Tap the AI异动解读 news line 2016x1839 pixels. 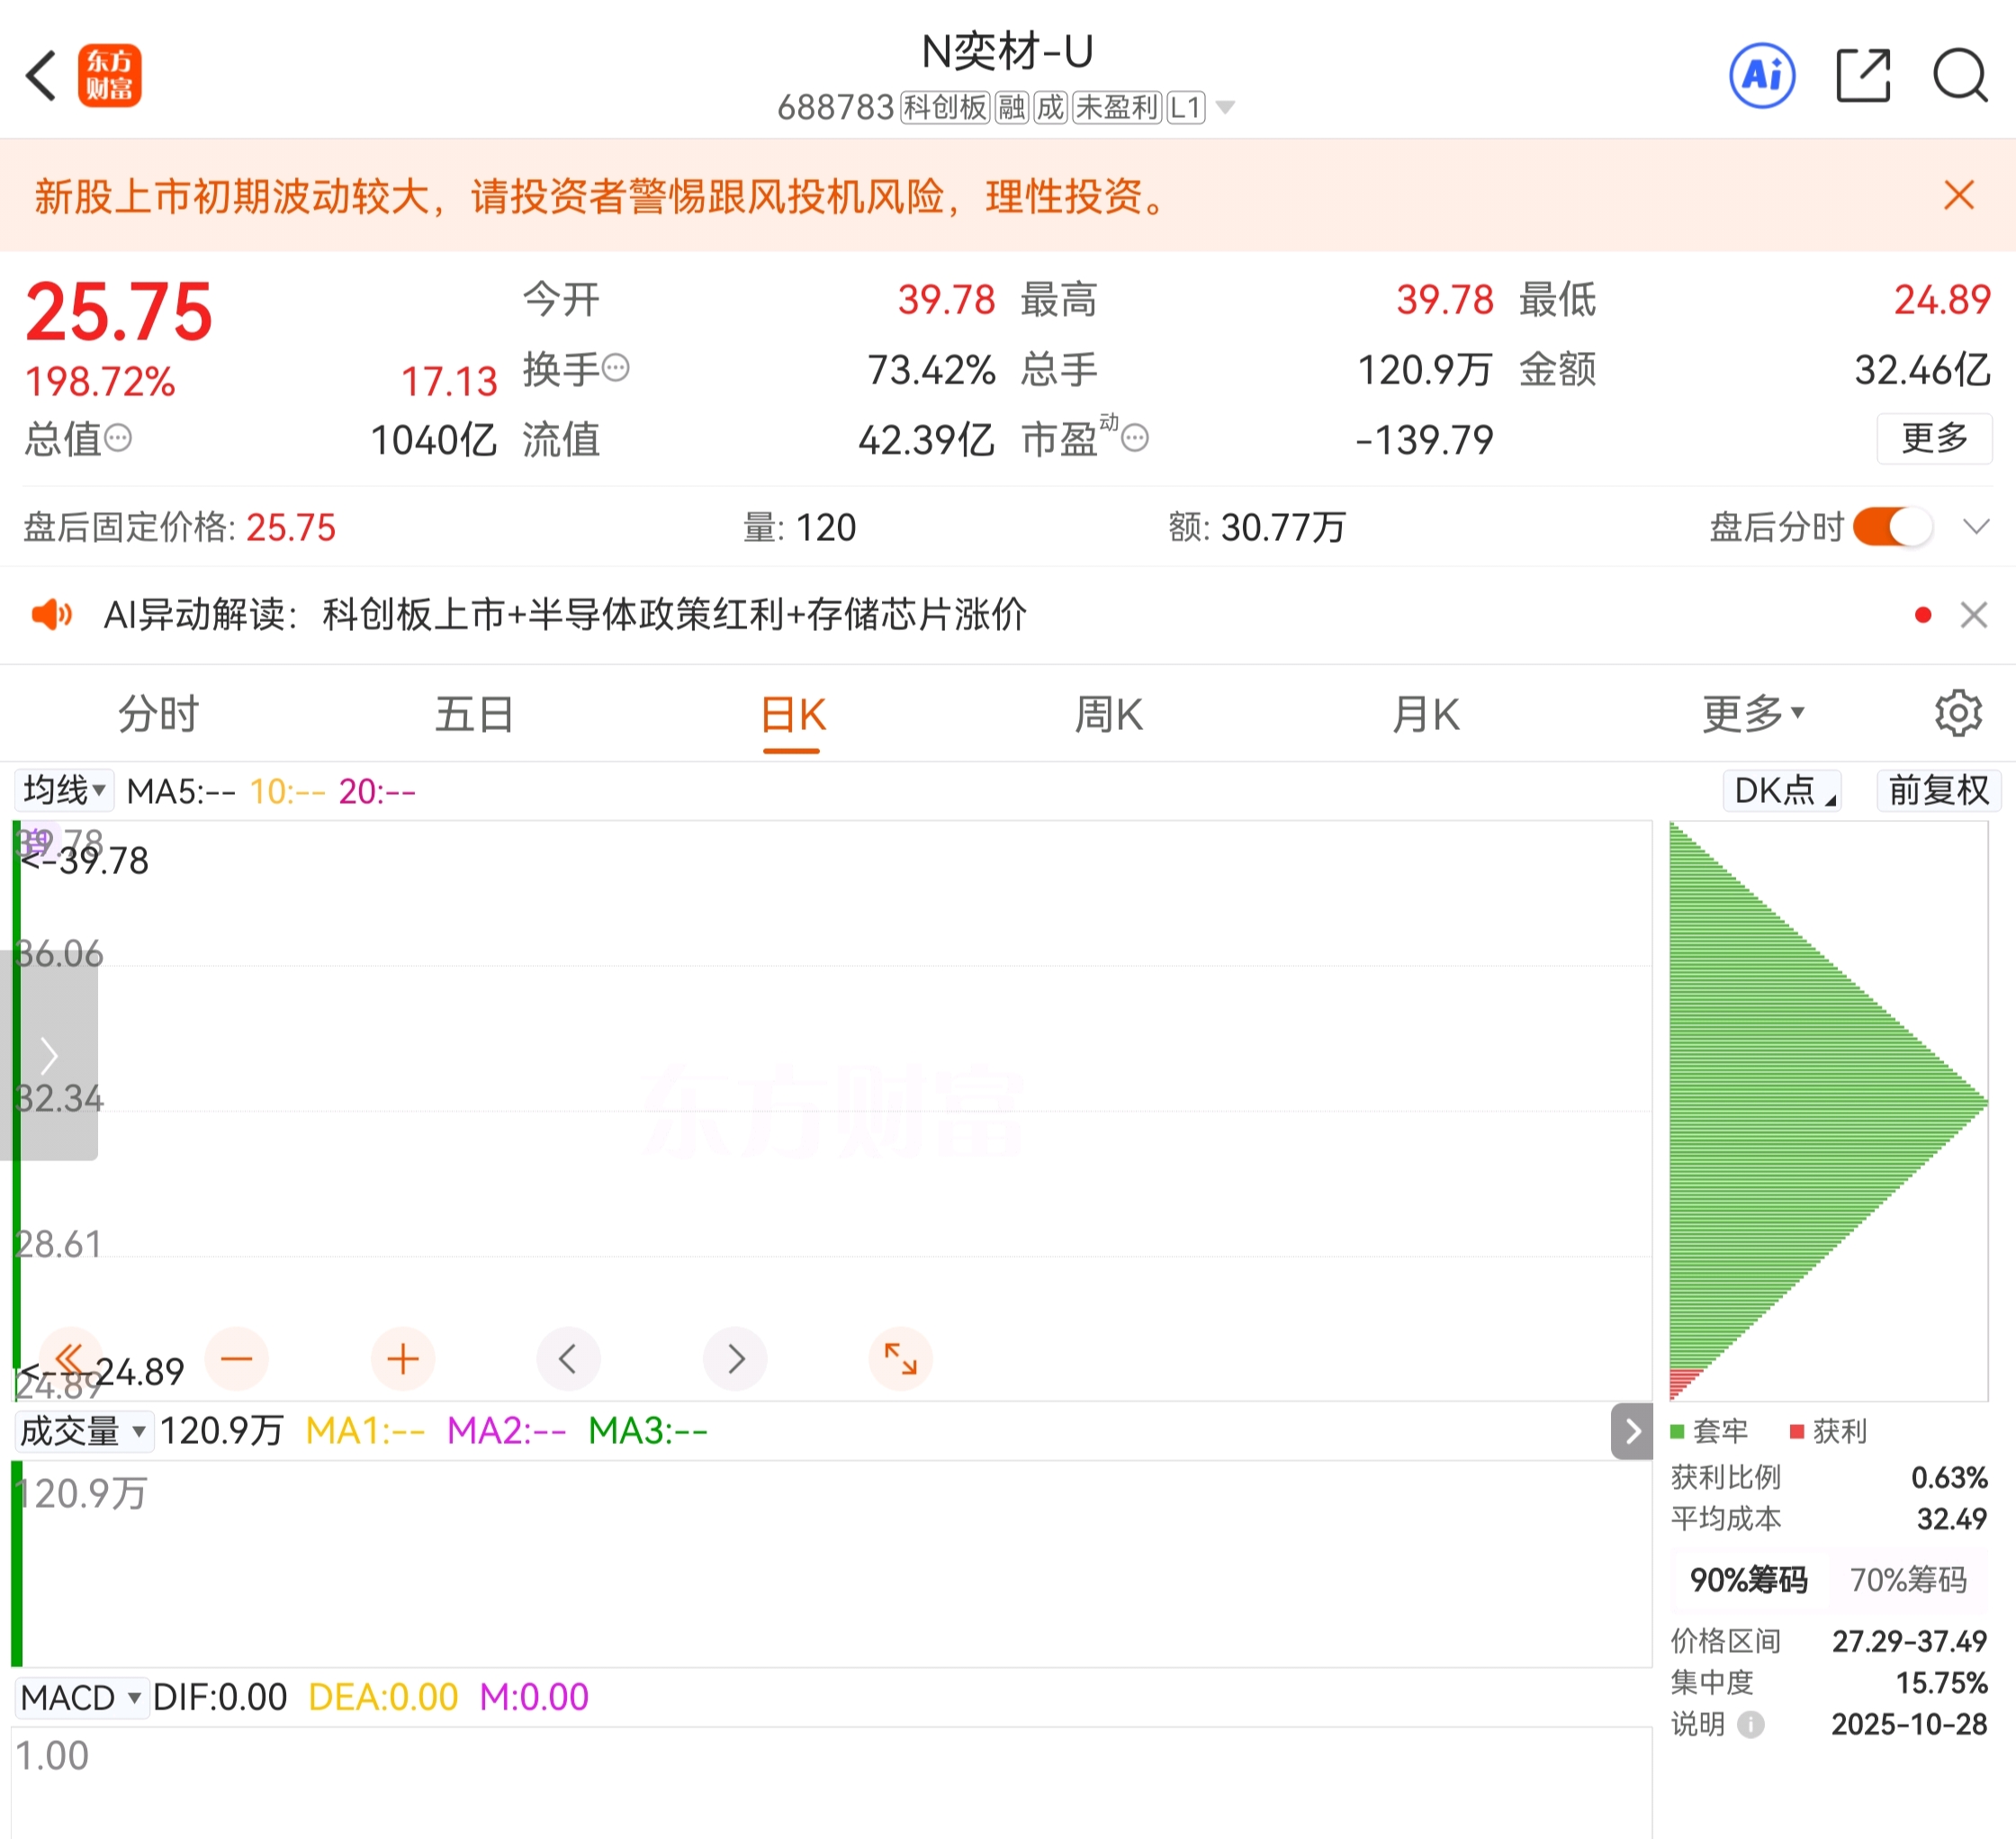[565, 615]
